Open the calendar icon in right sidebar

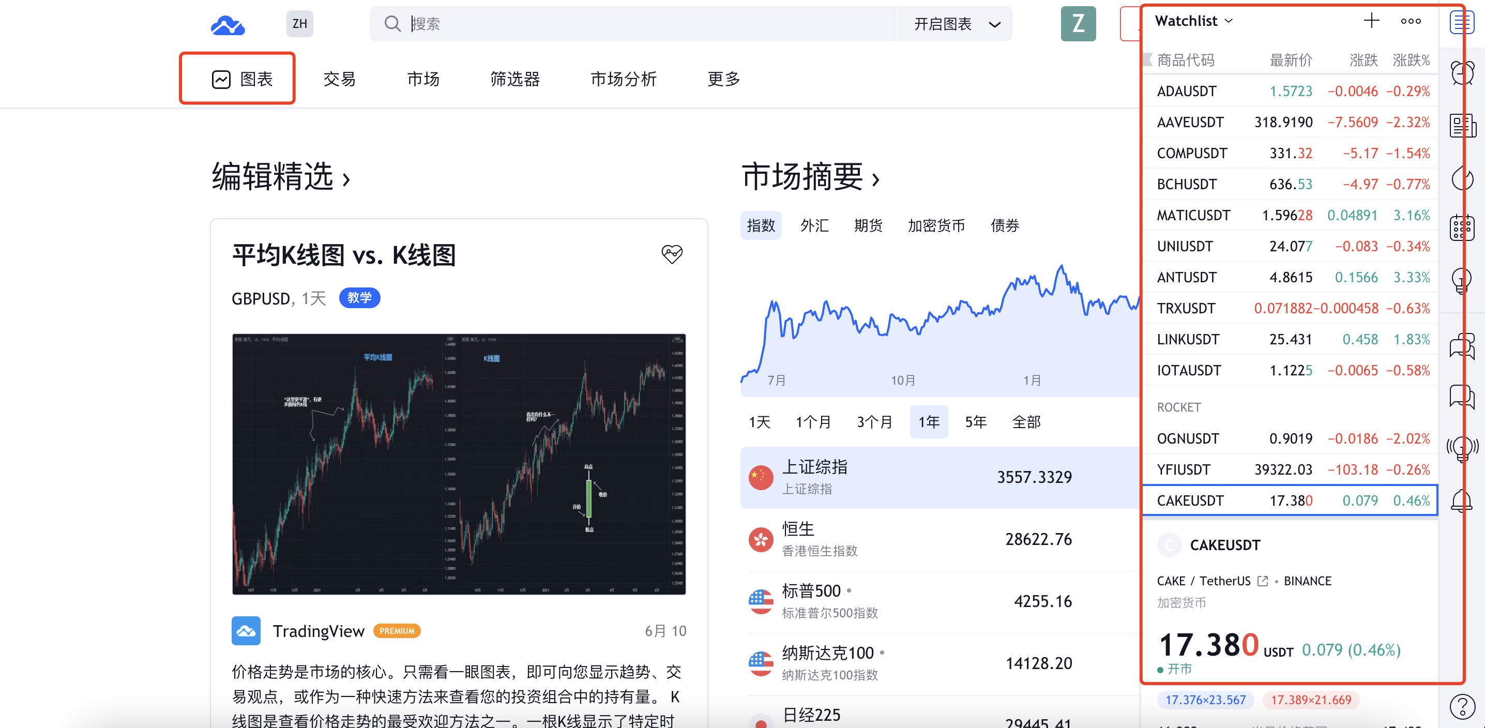pyautogui.click(x=1462, y=228)
